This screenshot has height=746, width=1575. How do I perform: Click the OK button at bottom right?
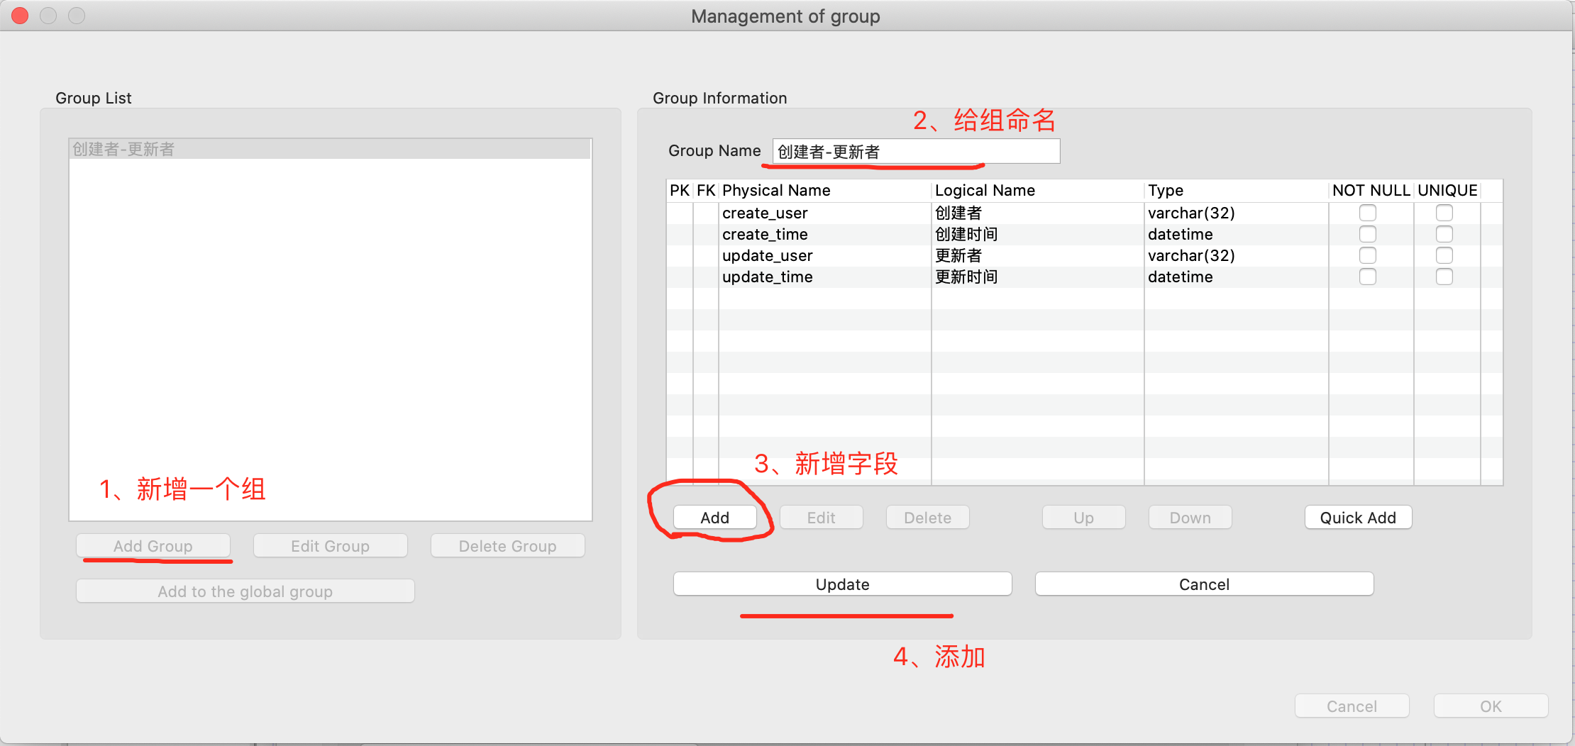point(1491,706)
